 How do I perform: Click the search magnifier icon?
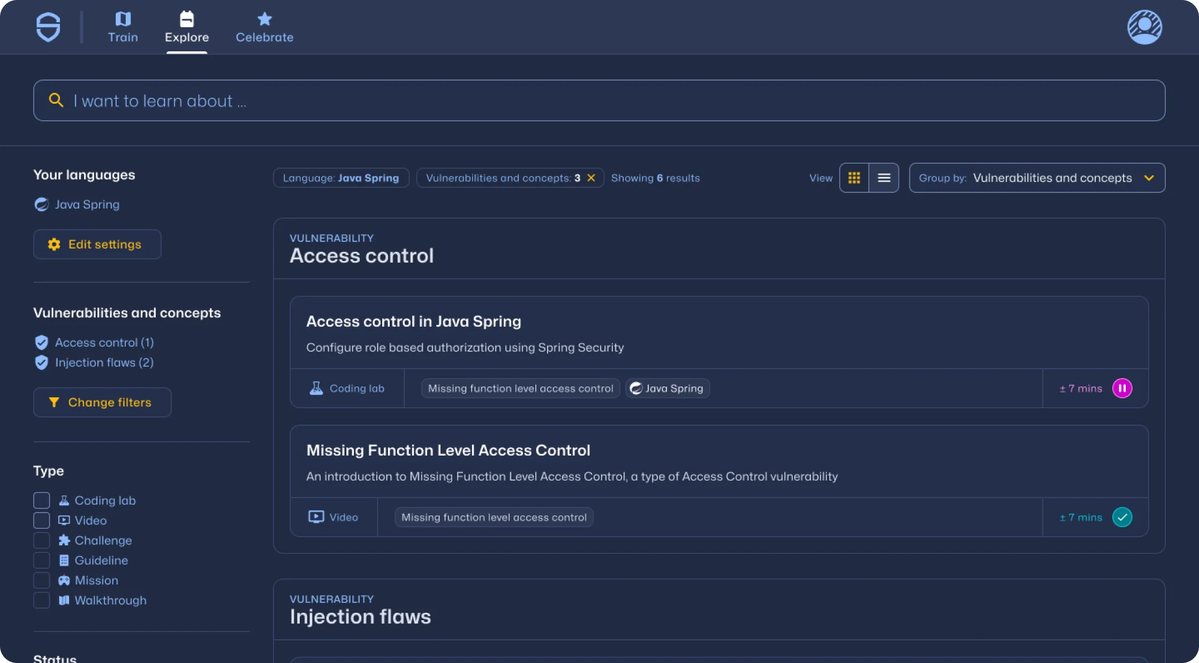coord(57,100)
